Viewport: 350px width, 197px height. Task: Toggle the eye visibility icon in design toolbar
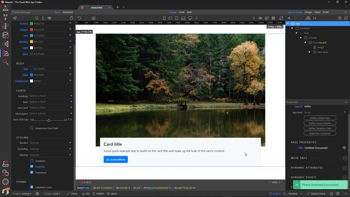tap(260, 18)
